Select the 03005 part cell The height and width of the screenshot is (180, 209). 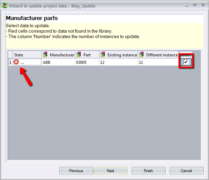(87, 62)
